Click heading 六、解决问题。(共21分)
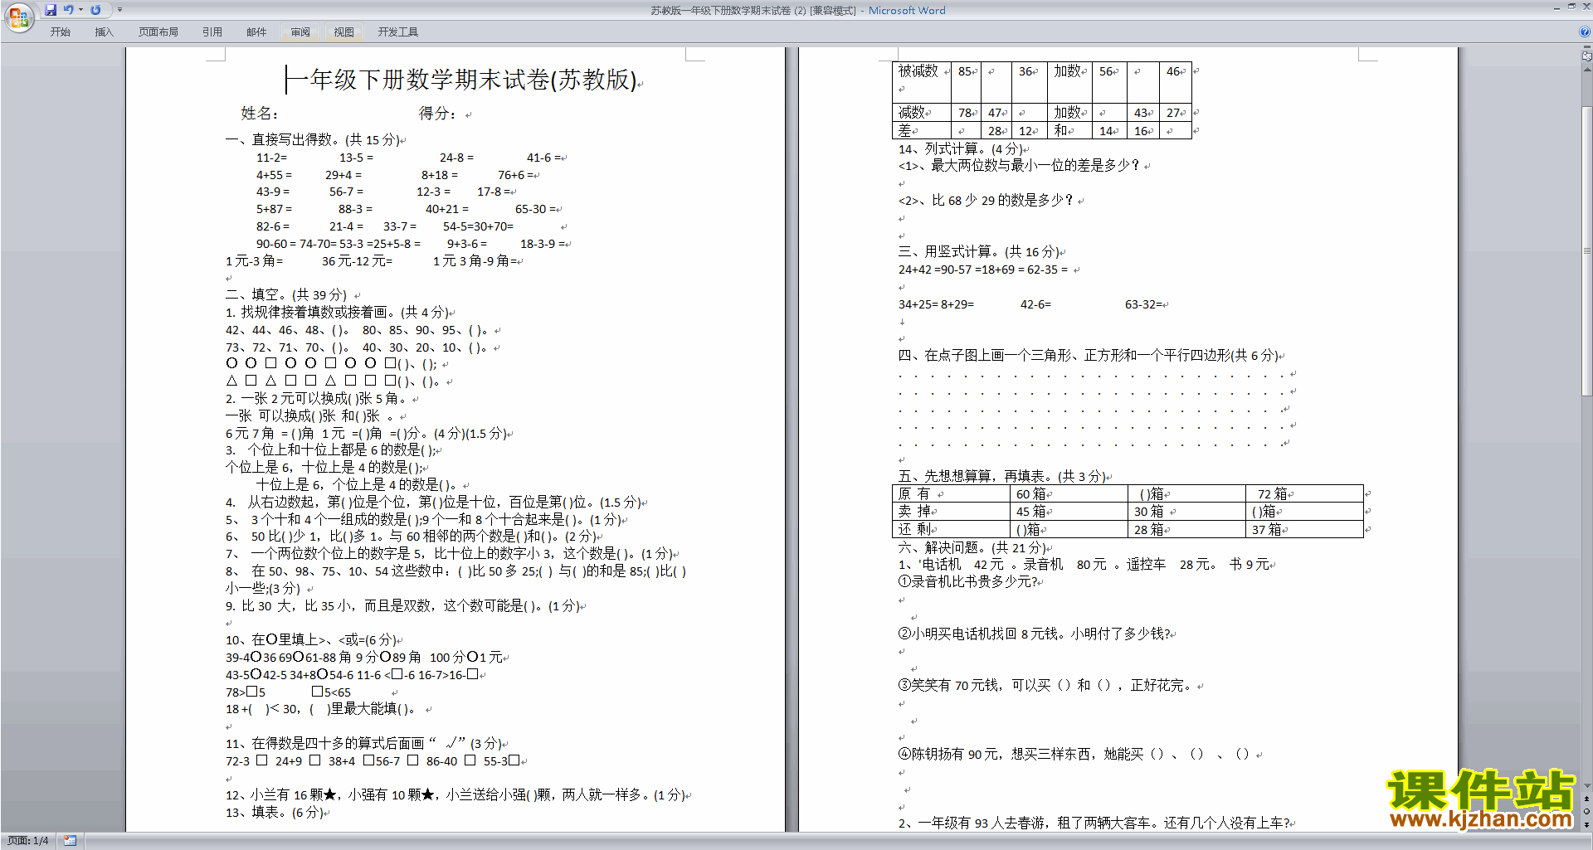This screenshot has height=850, width=1593. (973, 548)
